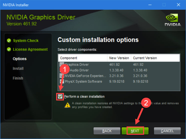Click the green checkmark beside System Check
The height and width of the screenshot is (139, 186).
pos(9,41)
